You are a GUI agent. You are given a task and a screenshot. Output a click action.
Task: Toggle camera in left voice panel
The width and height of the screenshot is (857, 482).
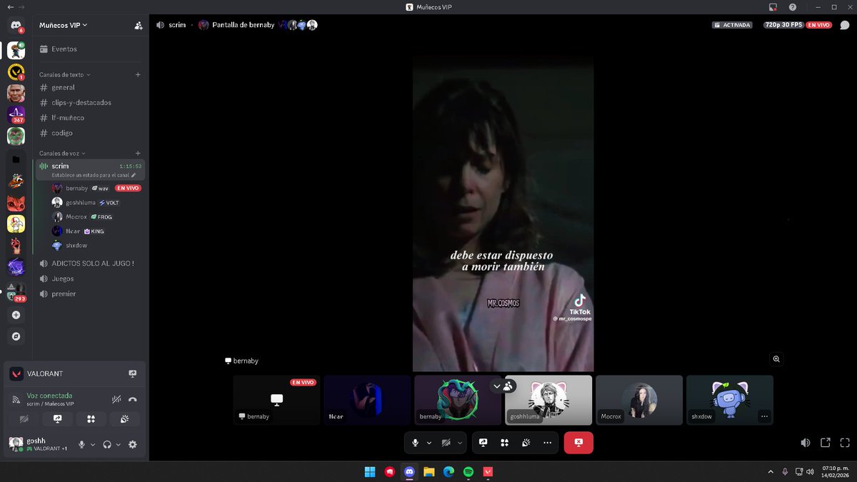[24, 419]
